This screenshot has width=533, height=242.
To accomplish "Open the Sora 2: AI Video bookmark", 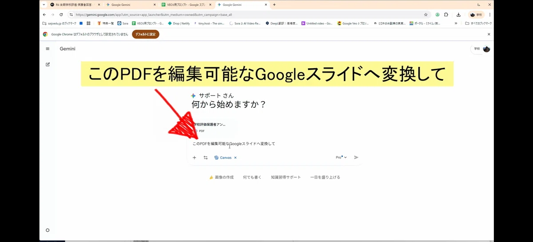I will pyautogui.click(x=245, y=23).
